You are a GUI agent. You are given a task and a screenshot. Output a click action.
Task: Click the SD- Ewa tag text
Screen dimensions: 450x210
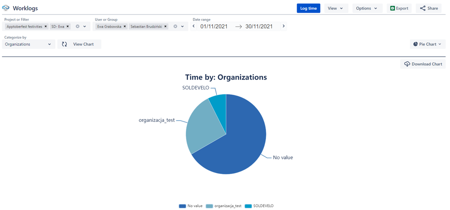coord(58,27)
